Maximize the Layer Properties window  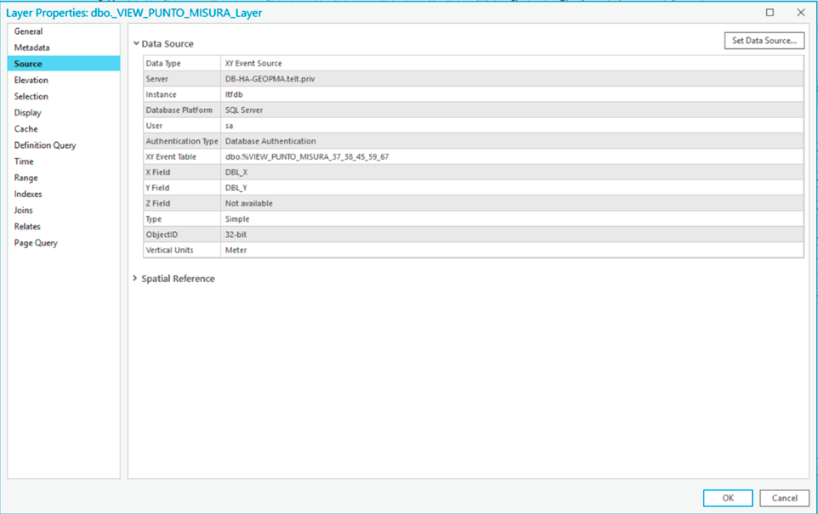point(770,12)
